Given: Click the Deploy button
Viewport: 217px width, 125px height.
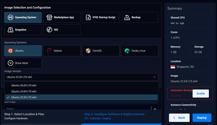Looking at the screenshot, I should [x=202, y=118].
